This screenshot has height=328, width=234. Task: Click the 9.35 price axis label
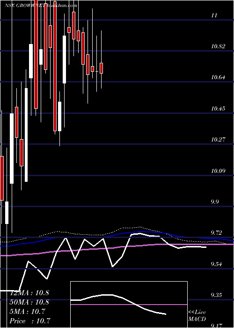(x=217, y=295)
